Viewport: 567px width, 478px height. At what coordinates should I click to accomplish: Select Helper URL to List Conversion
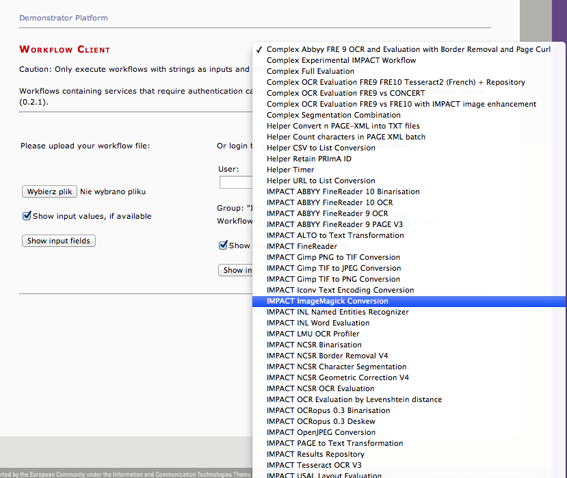pyautogui.click(x=408, y=181)
